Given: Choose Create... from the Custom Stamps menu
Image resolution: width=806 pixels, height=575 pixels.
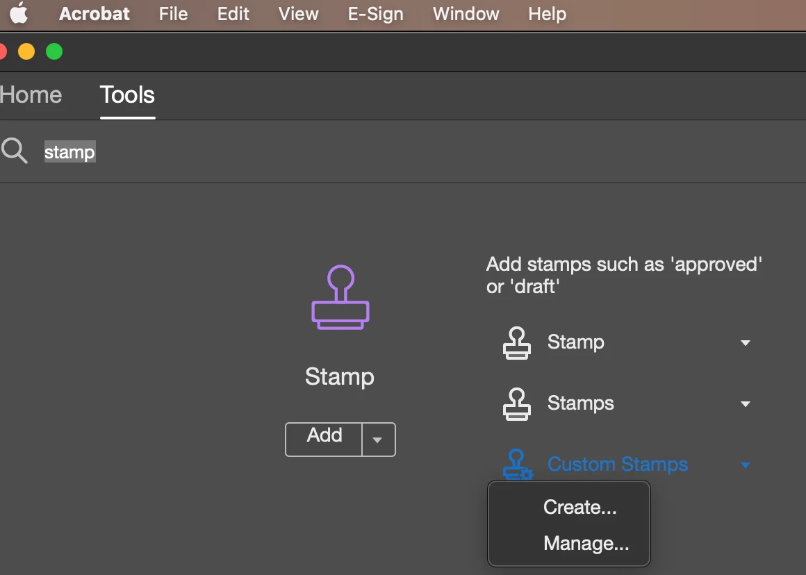Looking at the screenshot, I should point(579,507).
